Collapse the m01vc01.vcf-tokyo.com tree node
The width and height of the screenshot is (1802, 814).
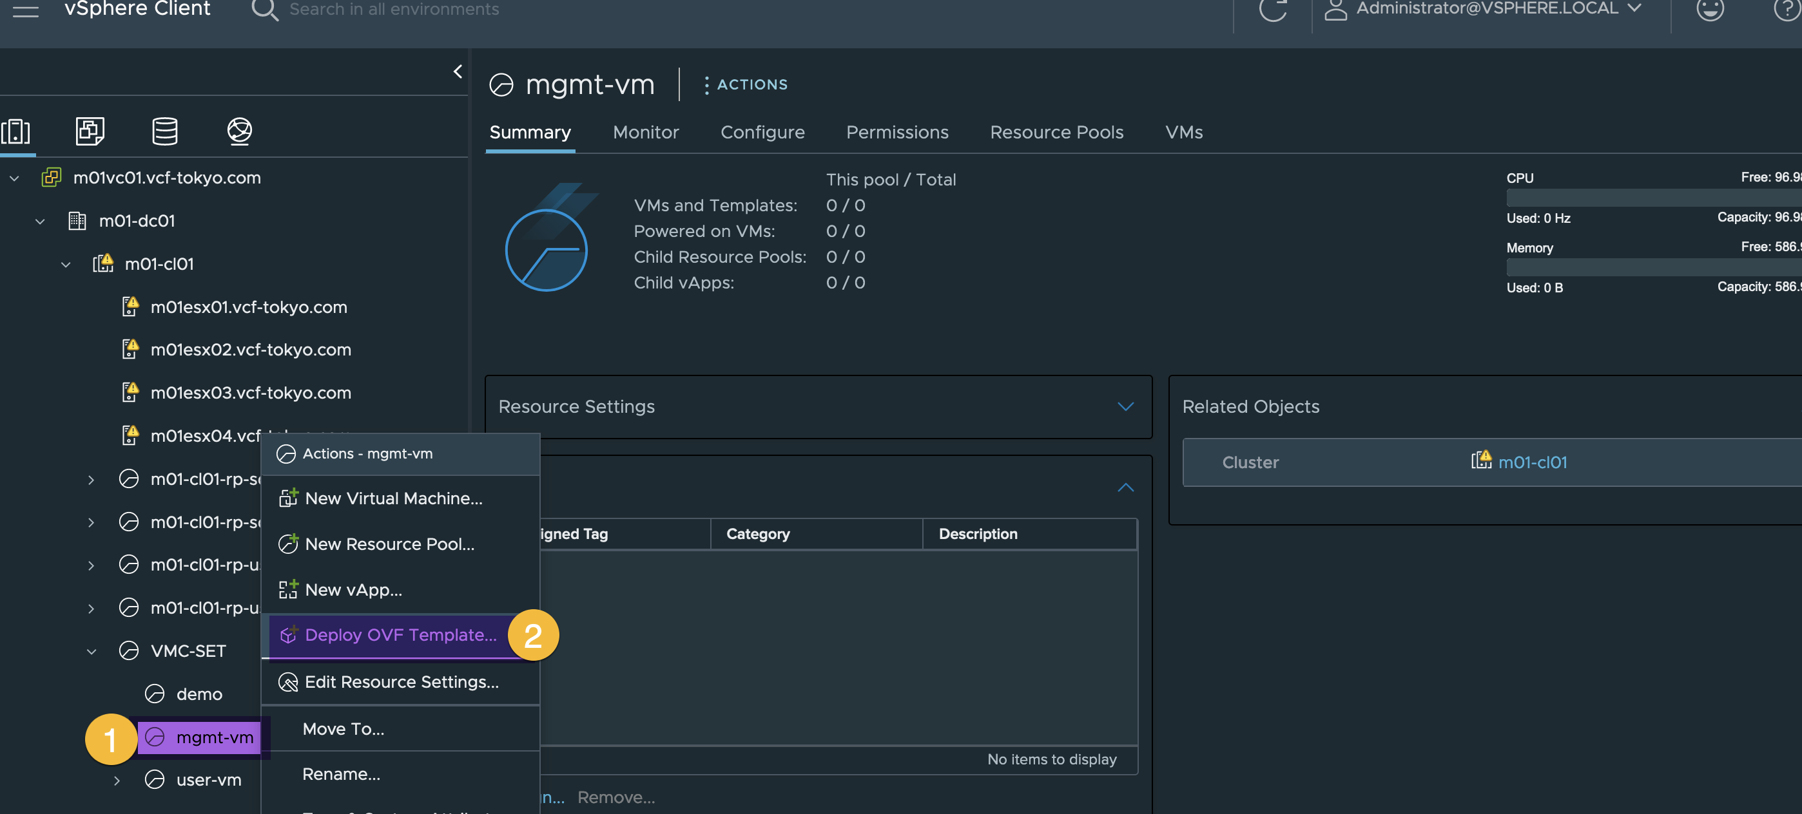pos(14,178)
